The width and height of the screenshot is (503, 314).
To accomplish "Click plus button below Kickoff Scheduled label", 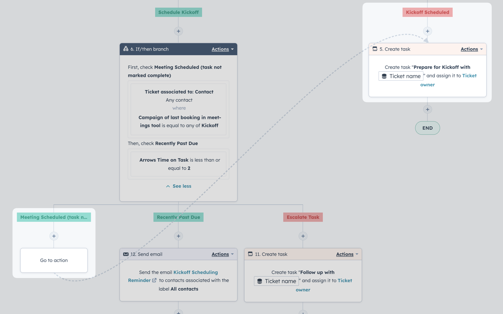I will click(428, 31).
